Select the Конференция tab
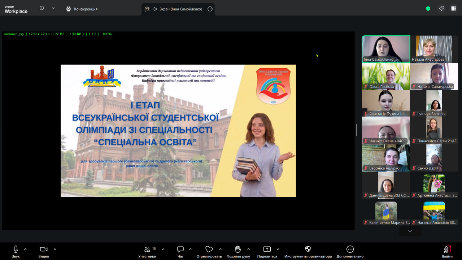The height and width of the screenshot is (260, 462). click(x=82, y=9)
